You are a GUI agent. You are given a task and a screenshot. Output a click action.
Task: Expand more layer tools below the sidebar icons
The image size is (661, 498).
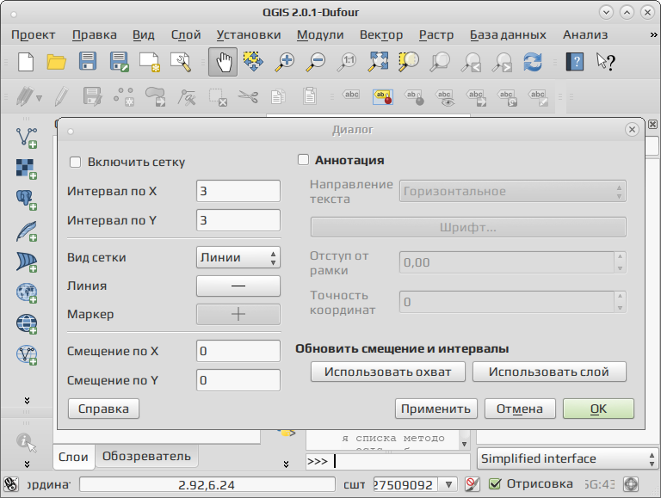(x=27, y=400)
